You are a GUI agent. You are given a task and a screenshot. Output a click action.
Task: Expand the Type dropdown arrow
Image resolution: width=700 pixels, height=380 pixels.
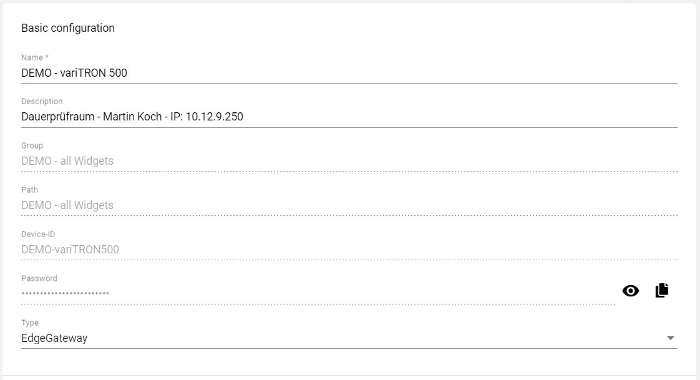point(671,338)
